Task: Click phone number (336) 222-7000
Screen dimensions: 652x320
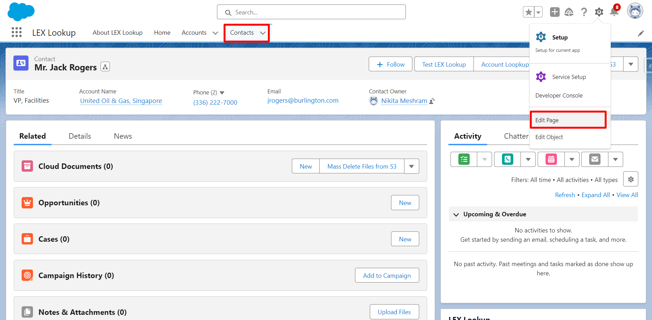Action: (215, 102)
